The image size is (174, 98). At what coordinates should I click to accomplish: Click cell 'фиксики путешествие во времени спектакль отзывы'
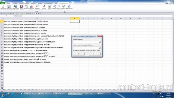(x=37, y=45)
